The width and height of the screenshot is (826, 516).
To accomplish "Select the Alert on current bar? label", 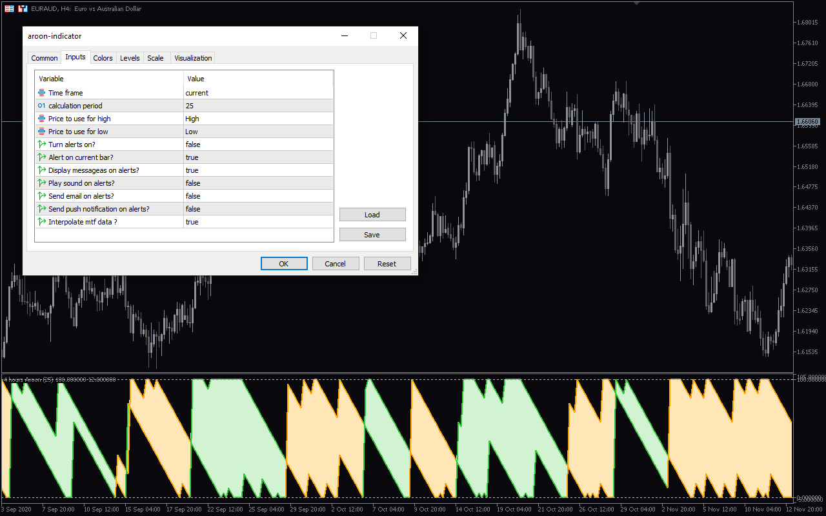I will click(81, 157).
